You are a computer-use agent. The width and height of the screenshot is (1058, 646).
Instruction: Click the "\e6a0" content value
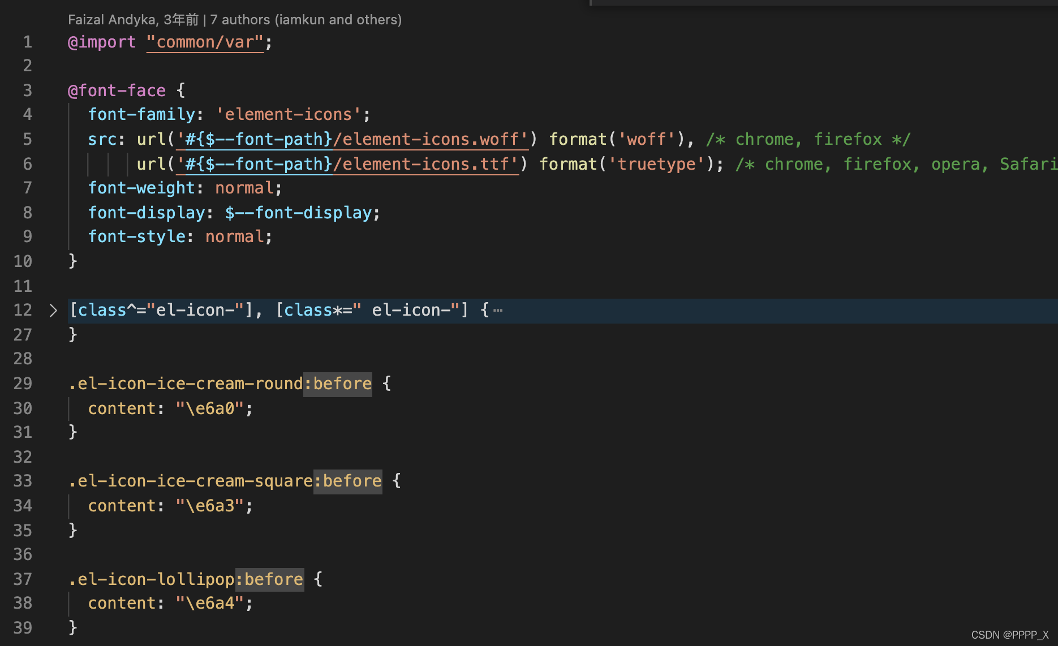210,408
